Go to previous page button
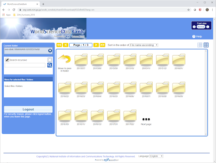Image resolution: width=216 pixels, height=163 pixels. 65,45
